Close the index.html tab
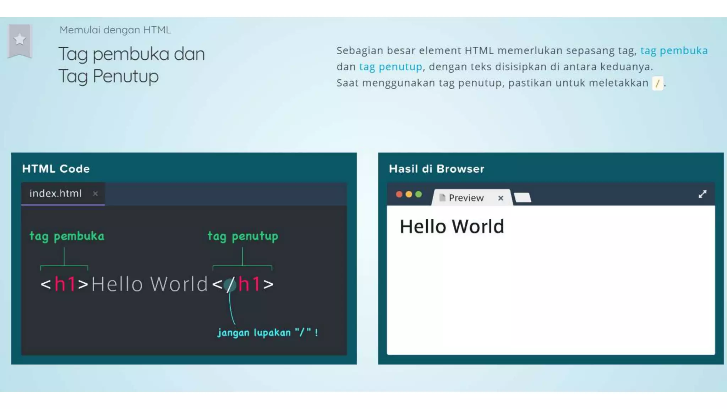This screenshot has width=727, height=409. (95, 193)
